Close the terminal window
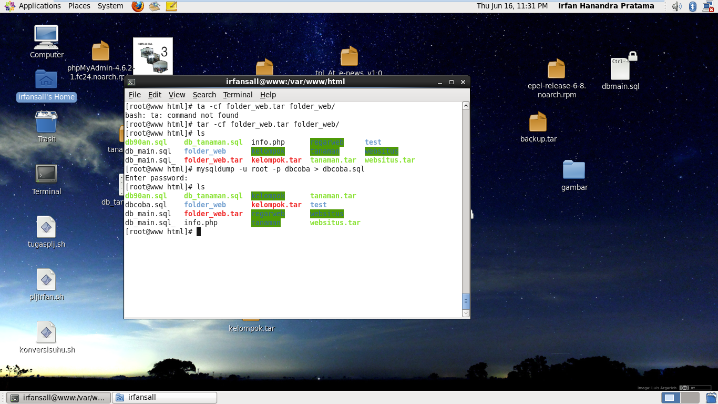The height and width of the screenshot is (404, 718). pyautogui.click(x=463, y=82)
